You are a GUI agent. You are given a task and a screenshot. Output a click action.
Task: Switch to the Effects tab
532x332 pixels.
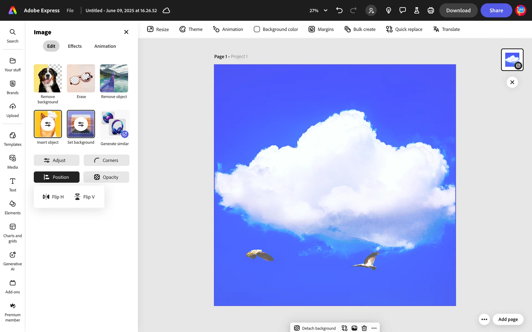75,46
